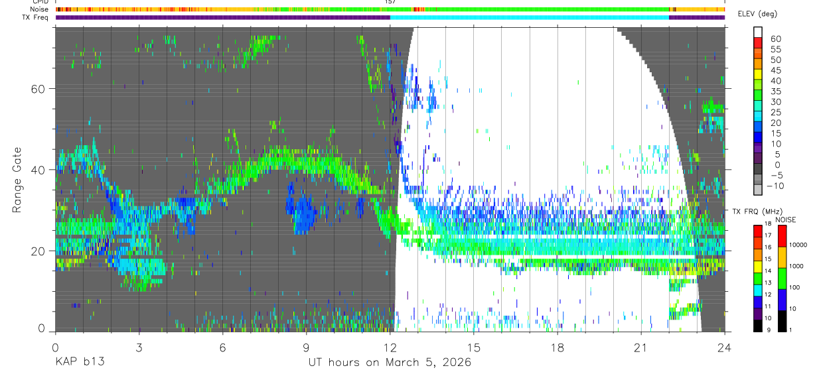The height and width of the screenshot is (376, 815).
Task: Click the yellow swatch on the ELEV colorbar
Action: pos(759,74)
